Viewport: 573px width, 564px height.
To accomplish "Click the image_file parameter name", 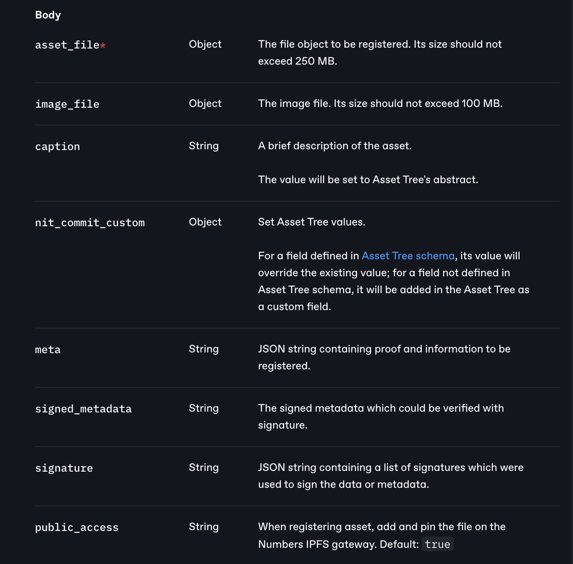I will (x=67, y=104).
